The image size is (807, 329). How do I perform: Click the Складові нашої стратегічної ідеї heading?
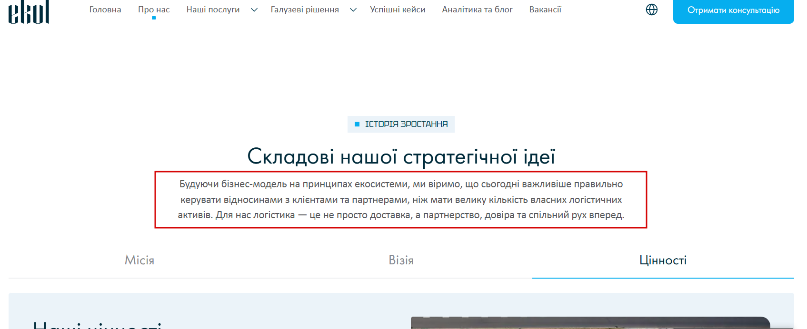click(401, 156)
